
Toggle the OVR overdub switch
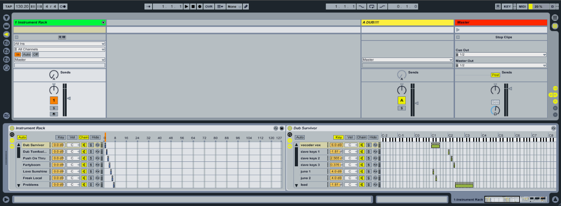[x=208, y=7]
